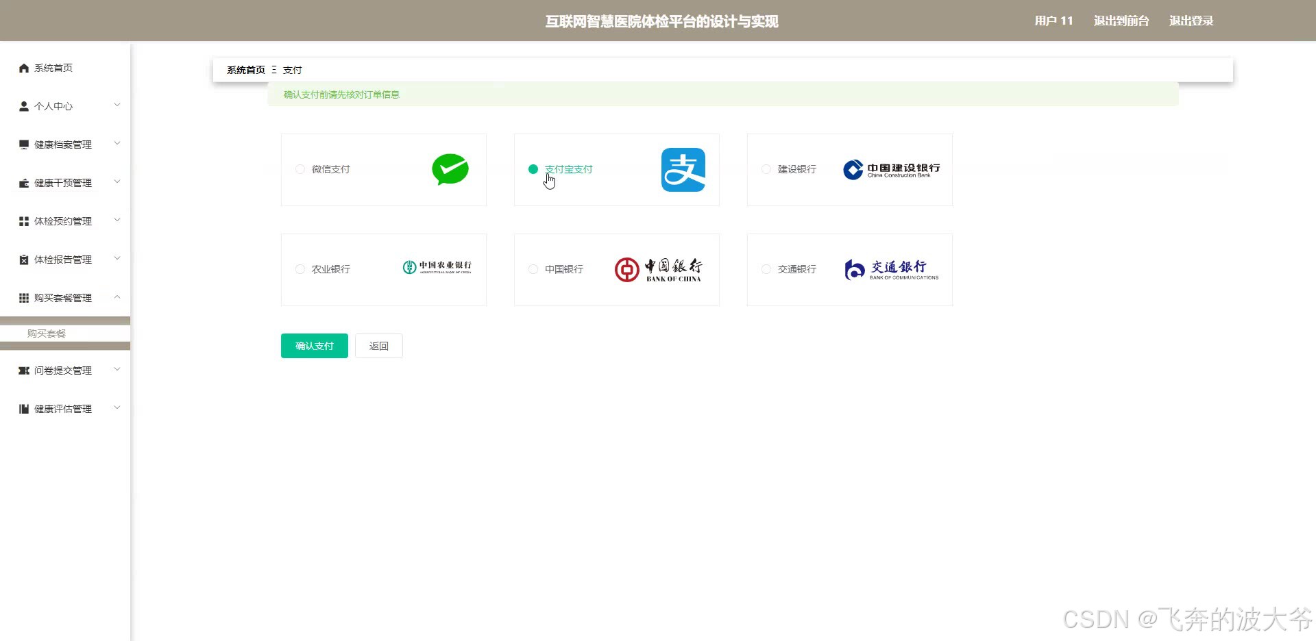Pick the 交通银行 radio button

(x=766, y=269)
